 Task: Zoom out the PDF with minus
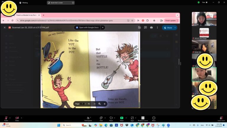95,104
